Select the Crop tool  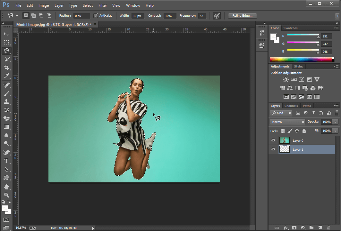click(6, 68)
